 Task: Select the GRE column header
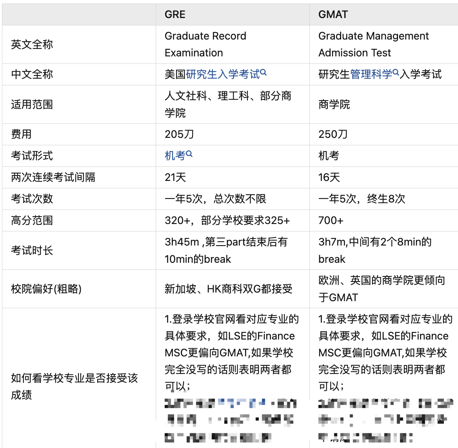[175, 14]
